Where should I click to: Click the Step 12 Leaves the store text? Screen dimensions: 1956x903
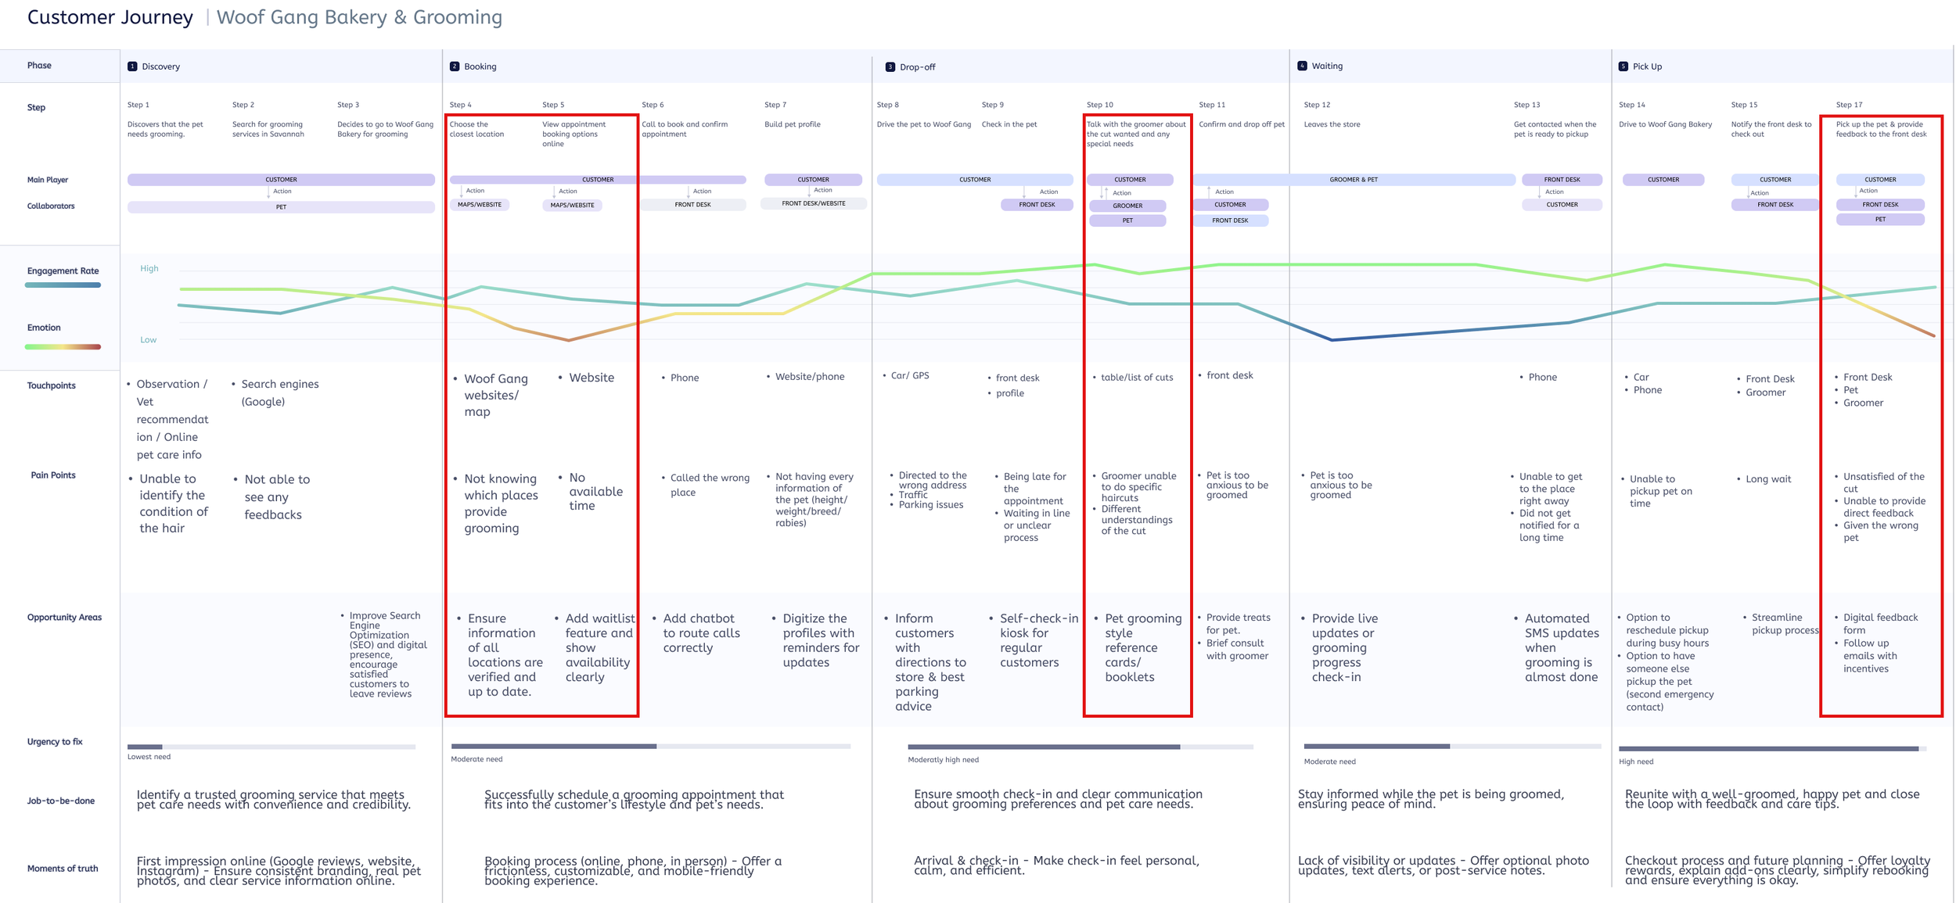click(1332, 124)
